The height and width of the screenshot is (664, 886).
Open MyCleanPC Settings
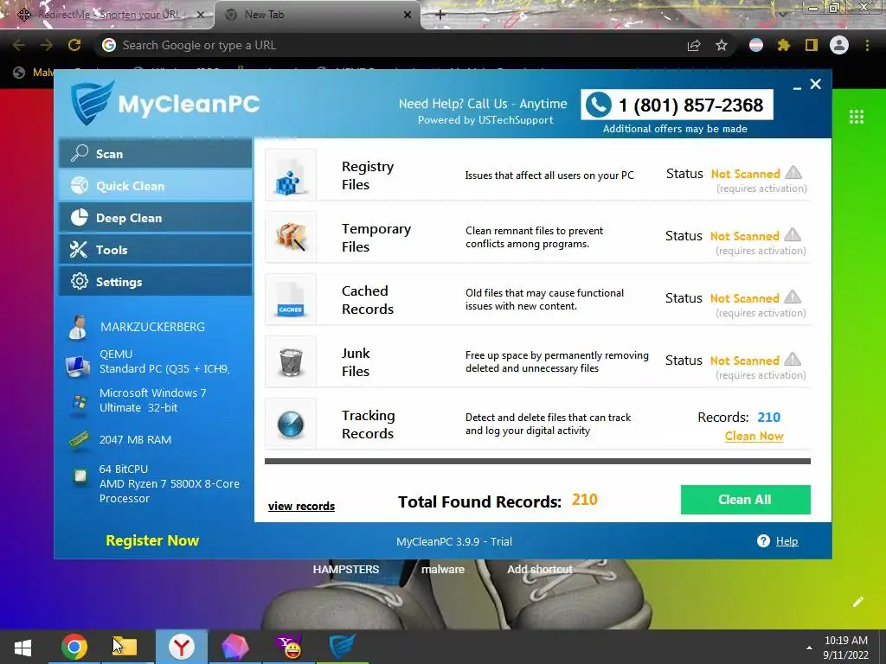pyautogui.click(x=156, y=282)
